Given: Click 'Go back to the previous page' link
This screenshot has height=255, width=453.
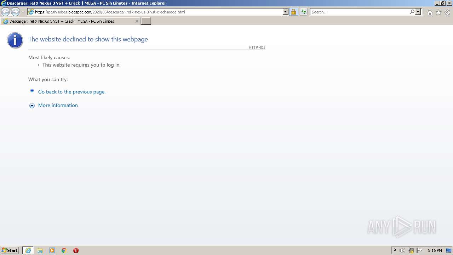Looking at the screenshot, I should tap(72, 92).
